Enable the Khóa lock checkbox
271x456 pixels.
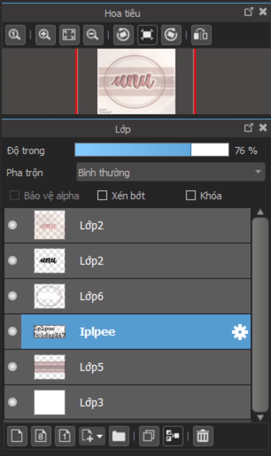[x=191, y=196]
